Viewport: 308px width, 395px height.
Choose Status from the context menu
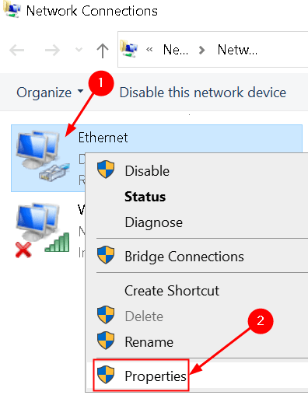coord(145,197)
